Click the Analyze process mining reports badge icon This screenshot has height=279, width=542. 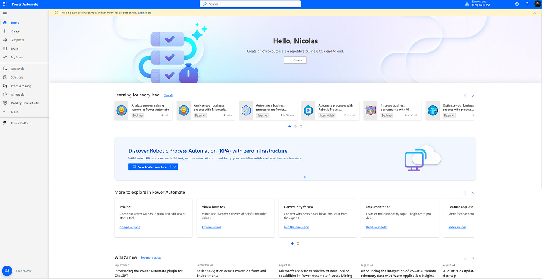click(x=122, y=110)
